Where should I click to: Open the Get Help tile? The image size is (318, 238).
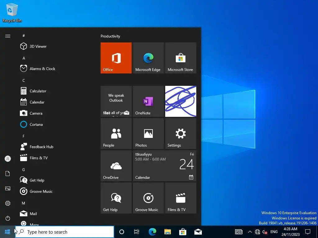[116, 198]
